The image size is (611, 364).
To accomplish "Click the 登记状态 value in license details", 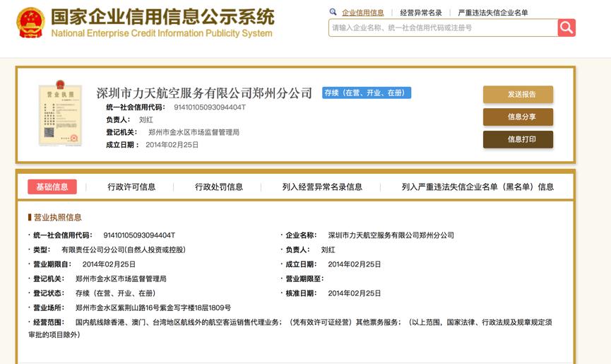I will (115, 293).
